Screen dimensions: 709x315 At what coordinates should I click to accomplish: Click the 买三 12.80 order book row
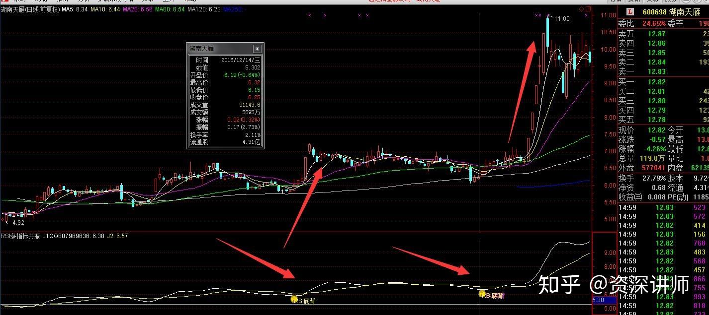point(663,101)
